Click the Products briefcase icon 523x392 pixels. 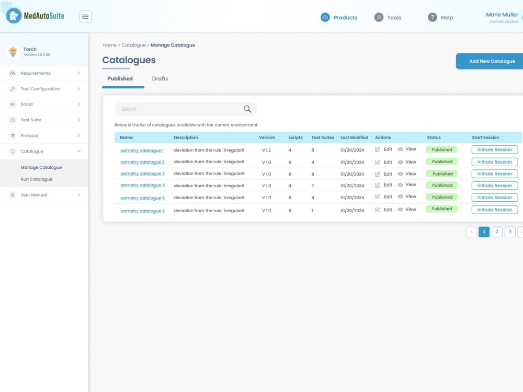pyautogui.click(x=325, y=17)
